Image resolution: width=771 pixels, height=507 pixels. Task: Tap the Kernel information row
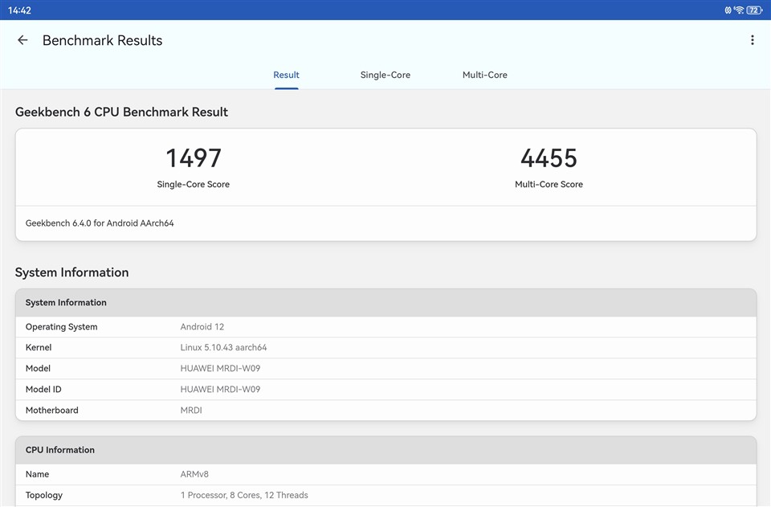point(385,348)
